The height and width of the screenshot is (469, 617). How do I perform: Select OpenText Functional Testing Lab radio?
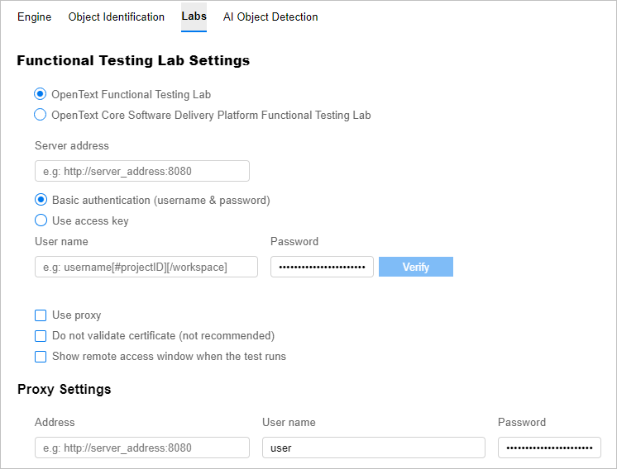click(x=41, y=94)
